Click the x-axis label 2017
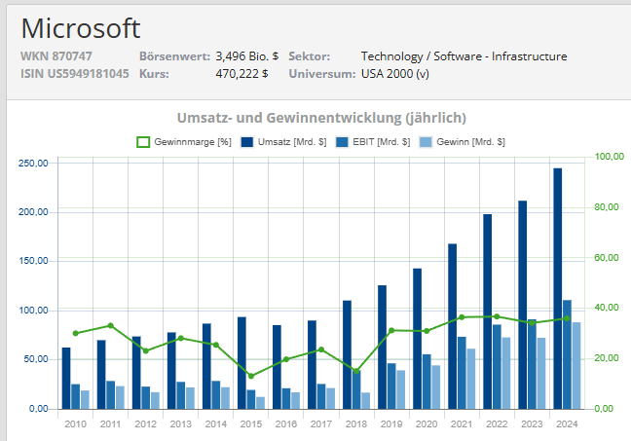 point(321,424)
